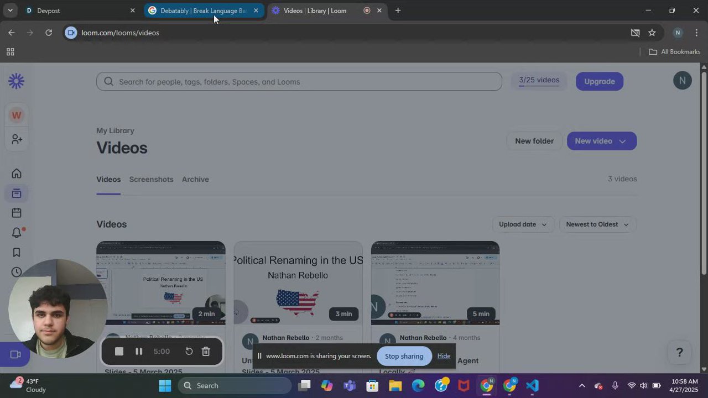Open Task View from the taskbar
This screenshot has width=708, height=398.
304,386
